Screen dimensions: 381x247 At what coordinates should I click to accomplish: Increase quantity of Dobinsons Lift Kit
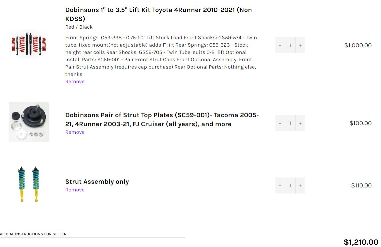pos(300,45)
